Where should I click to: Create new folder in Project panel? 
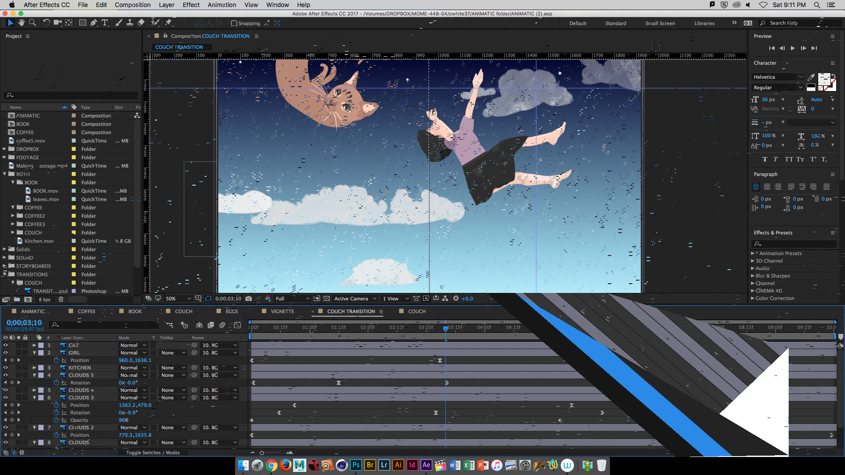point(17,300)
